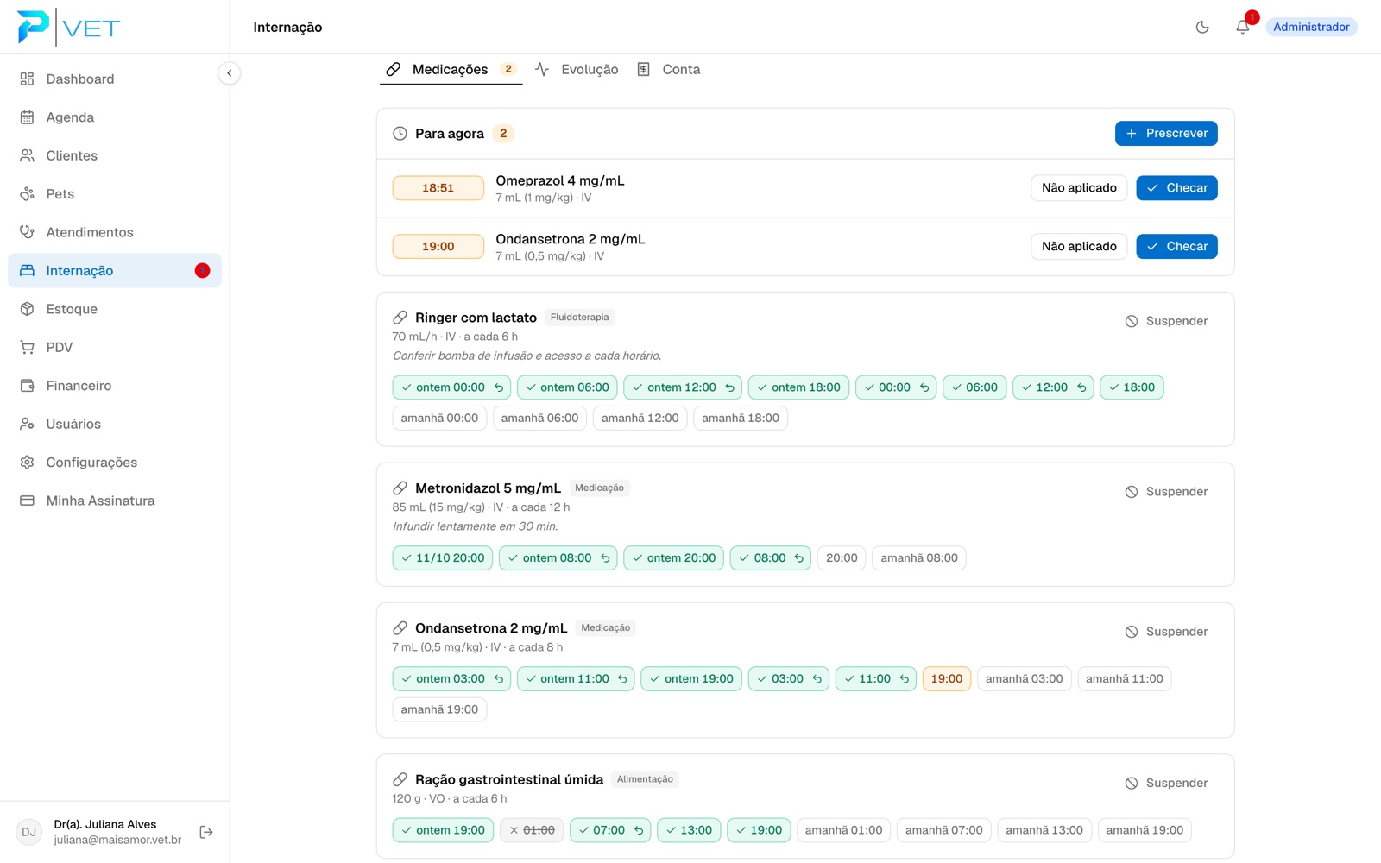
Task: Select Ondansetrona 19:00 due dose chip
Action: point(947,679)
